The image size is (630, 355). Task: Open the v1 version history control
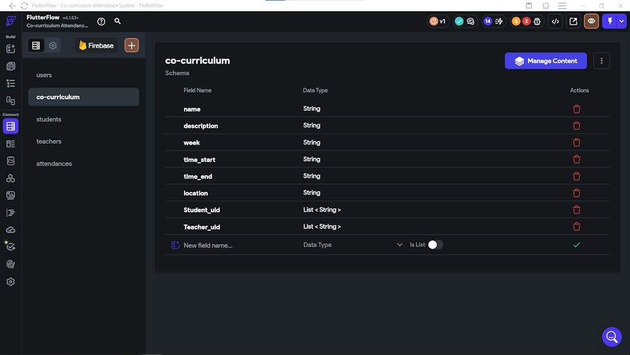coord(438,21)
